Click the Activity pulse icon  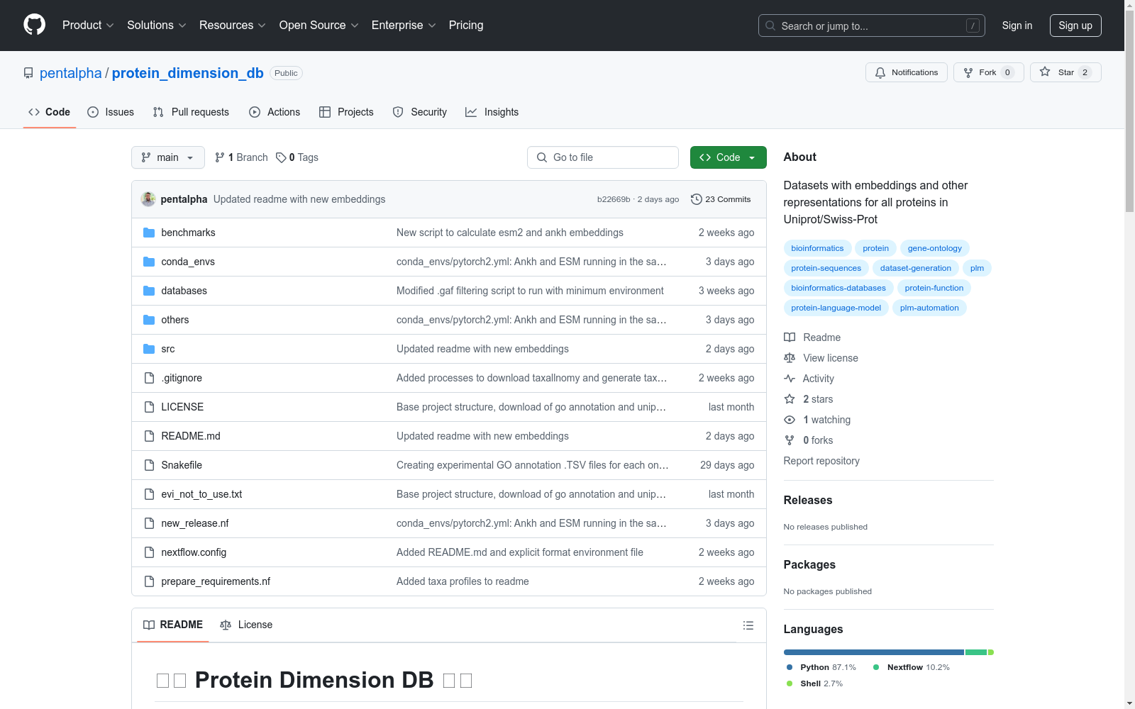point(790,379)
